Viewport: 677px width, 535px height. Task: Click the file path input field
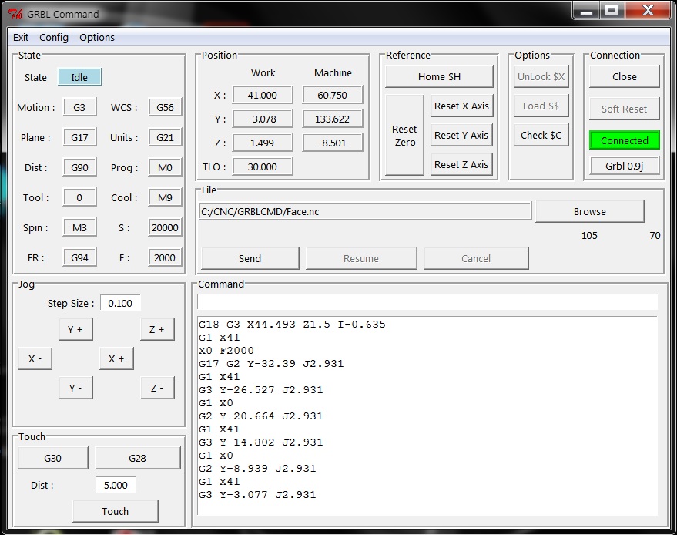pyautogui.click(x=365, y=212)
